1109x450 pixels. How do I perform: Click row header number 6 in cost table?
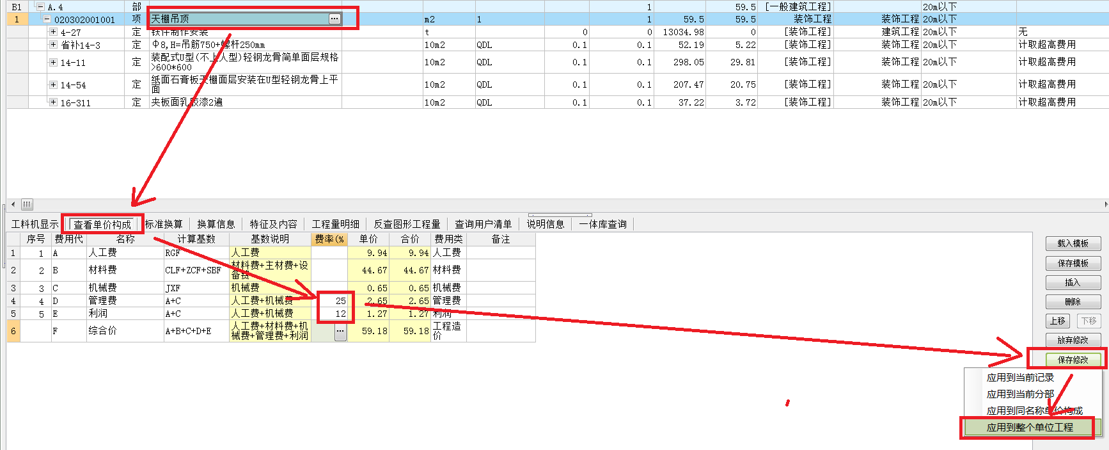tap(13, 331)
